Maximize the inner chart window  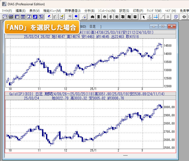point(163,26)
